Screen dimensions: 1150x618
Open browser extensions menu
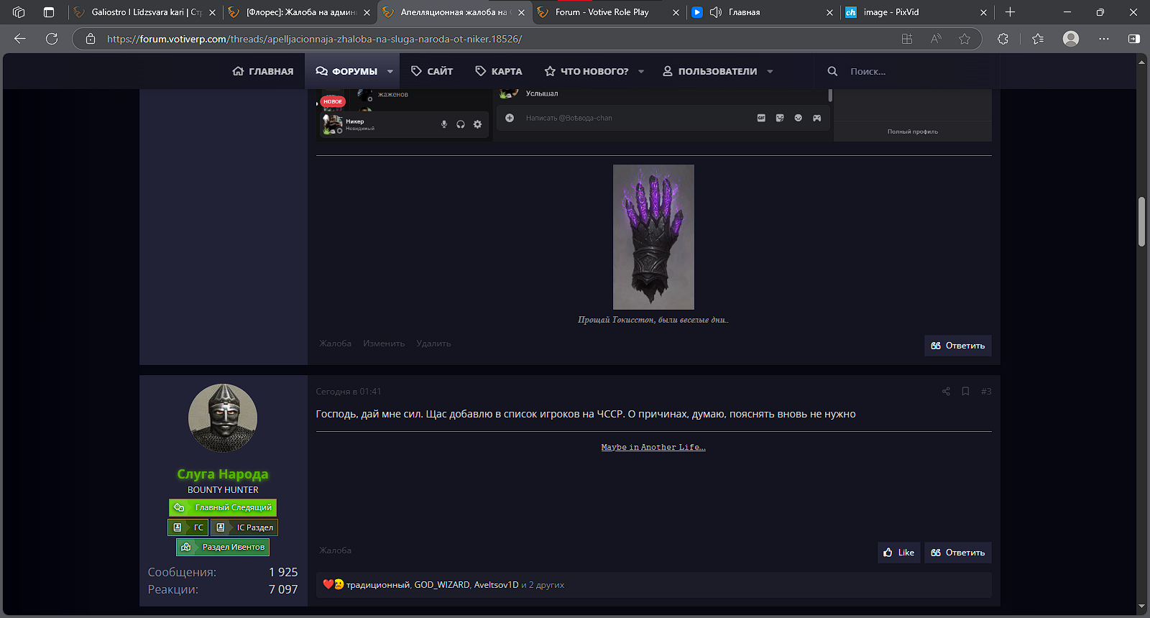(x=1003, y=39)
